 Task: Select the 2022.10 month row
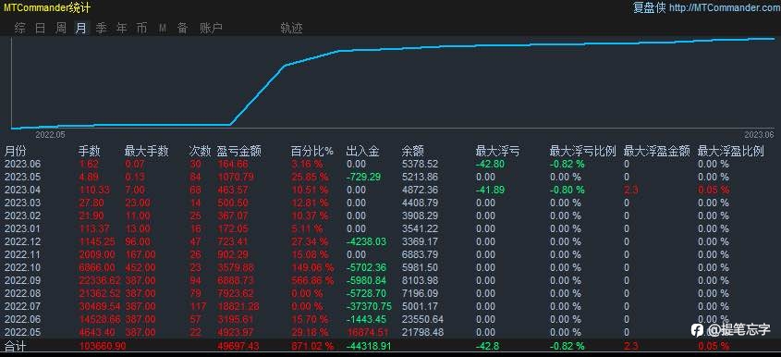pyautogui.click(x=390, y=268)
